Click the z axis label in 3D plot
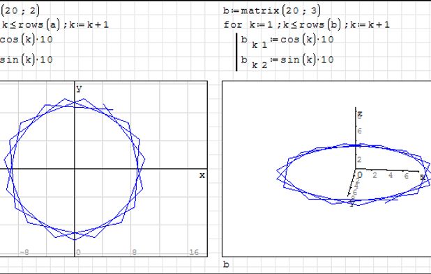Screen dimensions: 431x274 coord(360,113)
